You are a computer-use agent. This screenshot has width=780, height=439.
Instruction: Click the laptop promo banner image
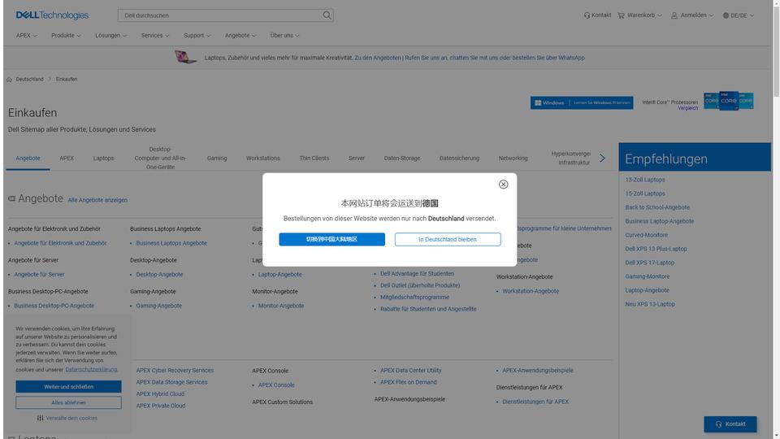(x=185, y=57)
